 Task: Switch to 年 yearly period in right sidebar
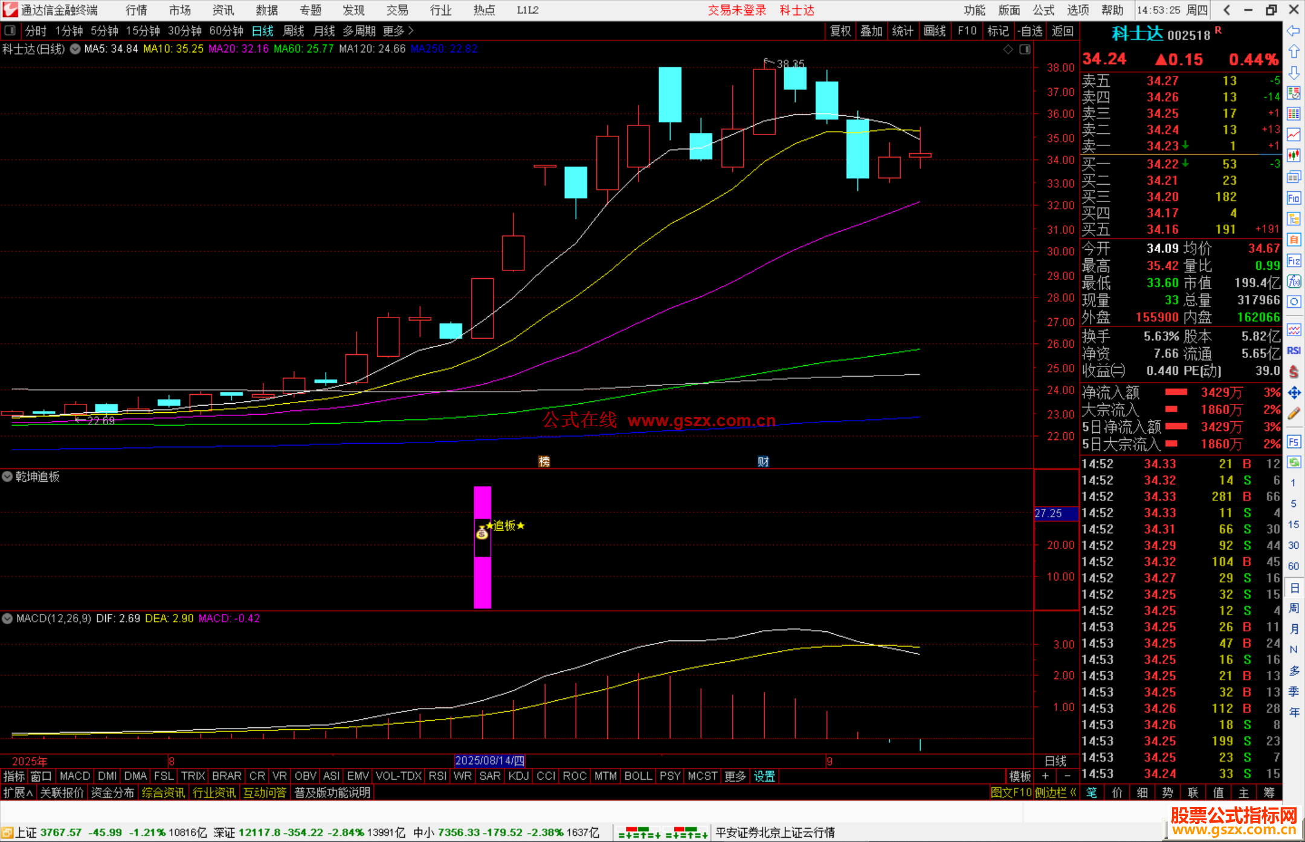1294,712
